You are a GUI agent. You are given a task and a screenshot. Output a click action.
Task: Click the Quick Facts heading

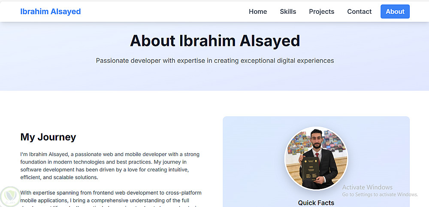click(316, 203)
